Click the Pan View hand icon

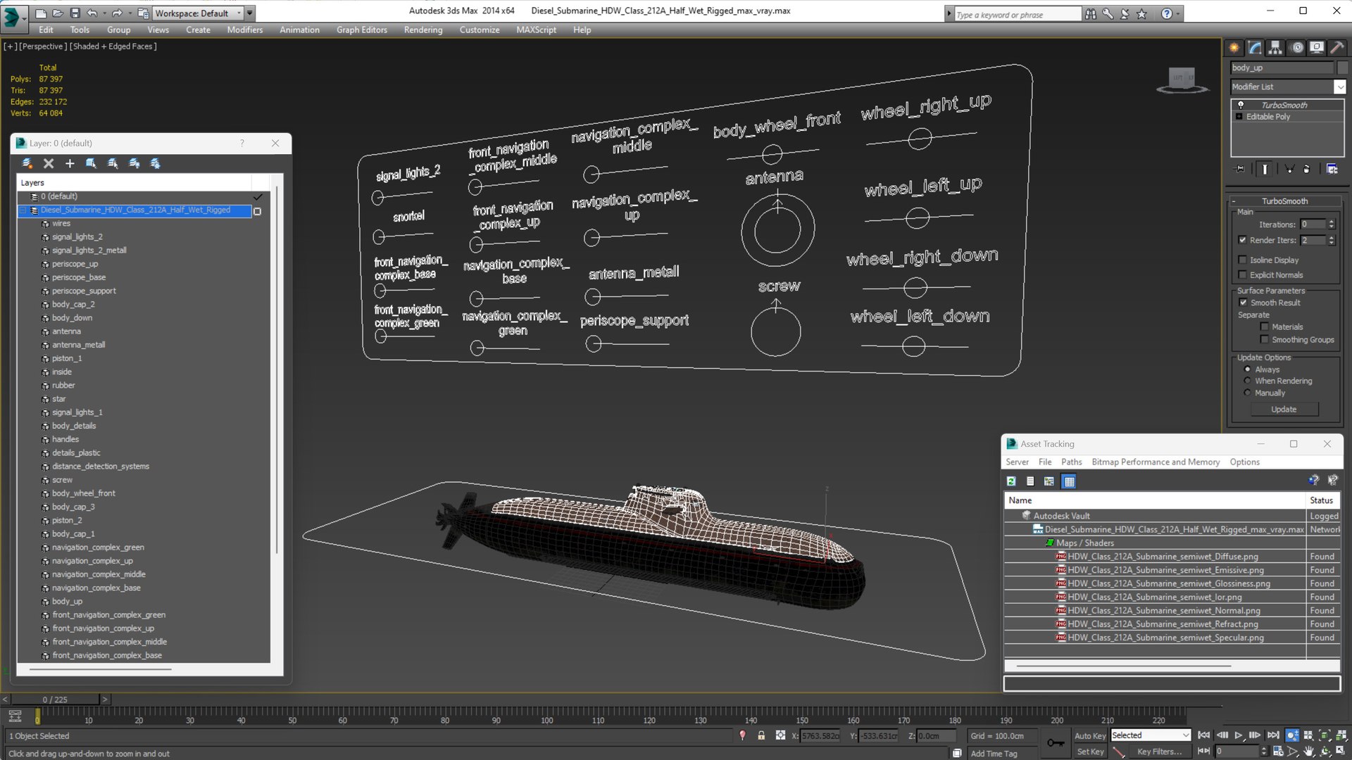1309,752
